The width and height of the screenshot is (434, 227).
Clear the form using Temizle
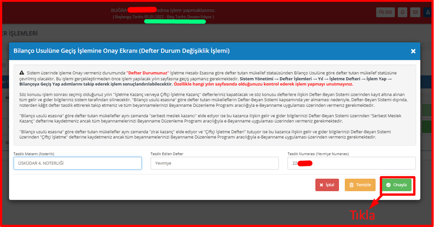360,185
